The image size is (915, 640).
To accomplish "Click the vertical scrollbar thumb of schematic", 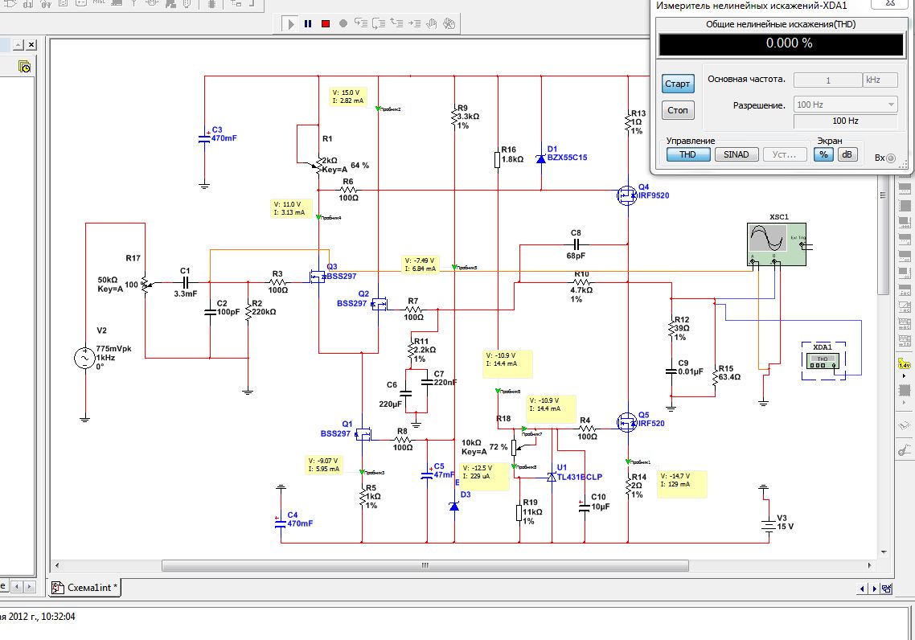I will 884,236.
